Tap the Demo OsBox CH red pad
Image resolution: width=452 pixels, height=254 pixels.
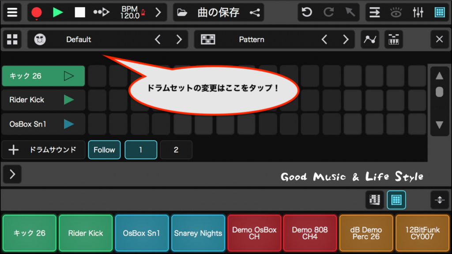click(x=254, y=233)
